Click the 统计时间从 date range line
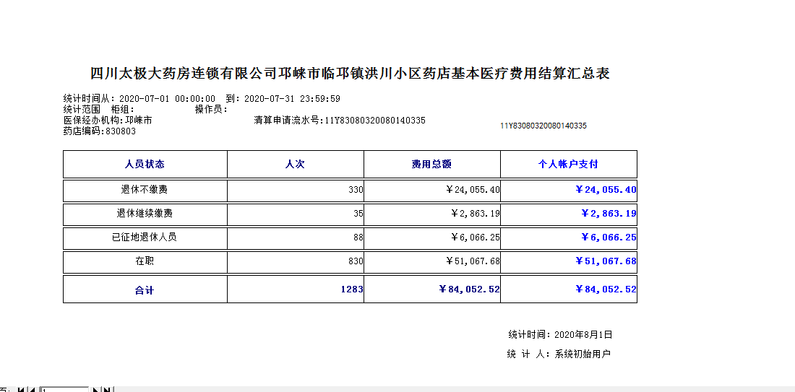 pyautogui.click(x=202, y=98)
